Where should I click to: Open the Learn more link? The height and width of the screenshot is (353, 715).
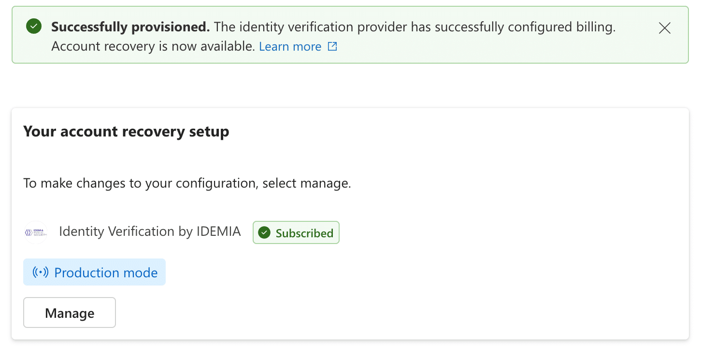point(290,46)
